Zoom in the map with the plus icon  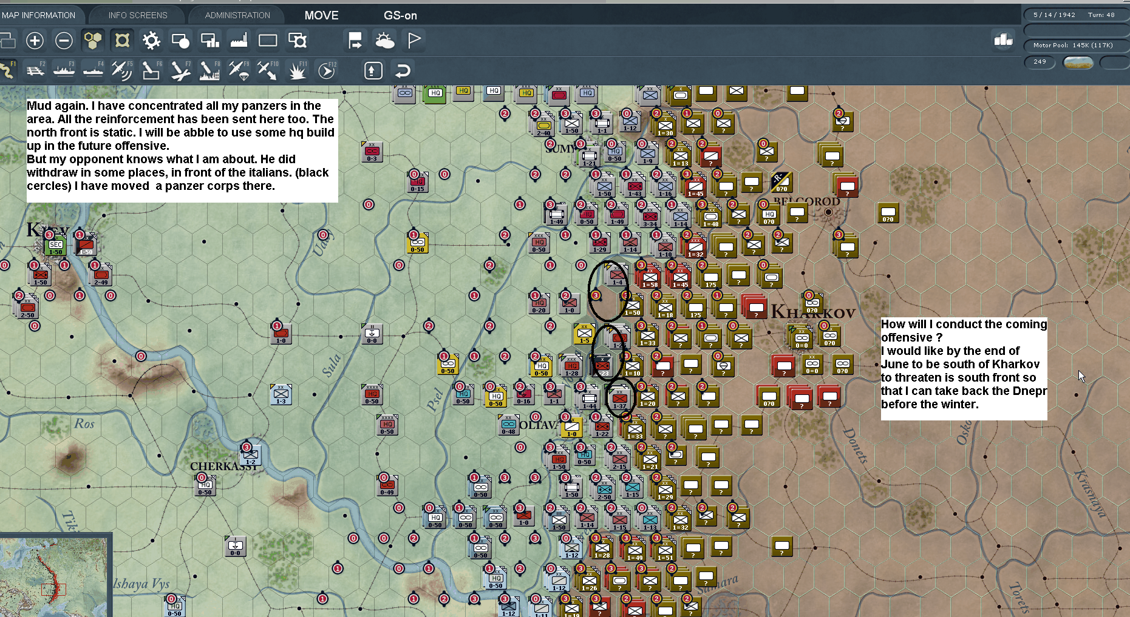coord(35,41)
